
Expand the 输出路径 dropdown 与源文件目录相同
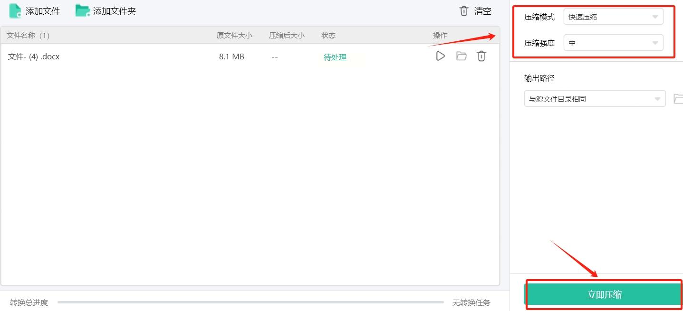(x=595, y=99)
